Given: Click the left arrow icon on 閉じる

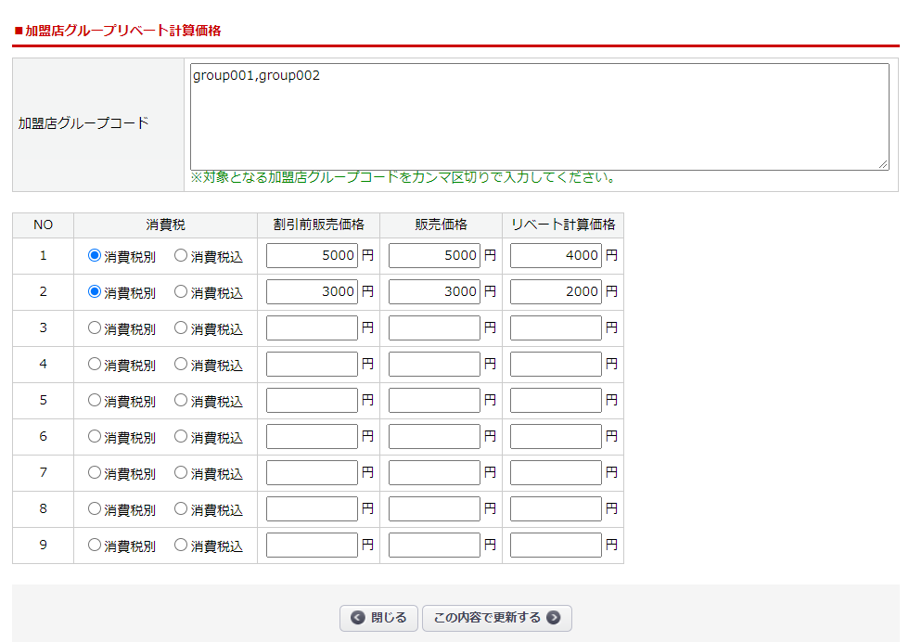Looking at the screenshot, I should click(x=357, y=618).
